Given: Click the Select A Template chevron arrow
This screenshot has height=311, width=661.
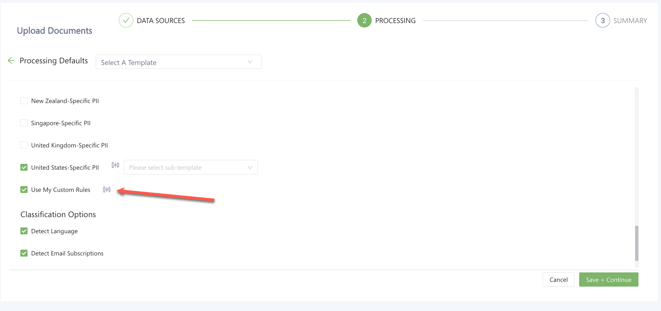Looking at the screenshot, I should tap(250, 62).
